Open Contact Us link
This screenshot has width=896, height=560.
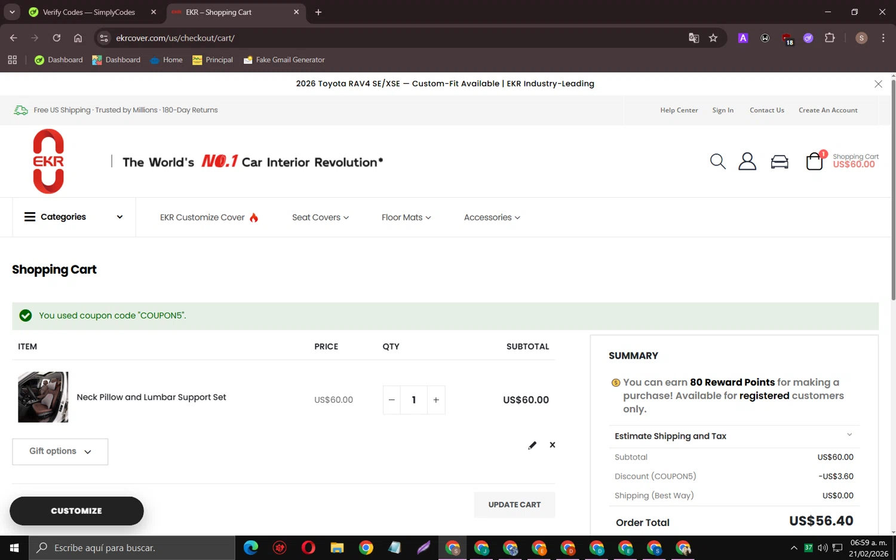pyautogui.click(x=767, y=110)
